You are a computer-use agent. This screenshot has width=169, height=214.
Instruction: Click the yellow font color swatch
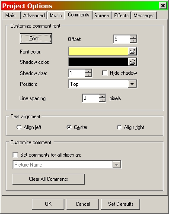click(x=99, y=51)
